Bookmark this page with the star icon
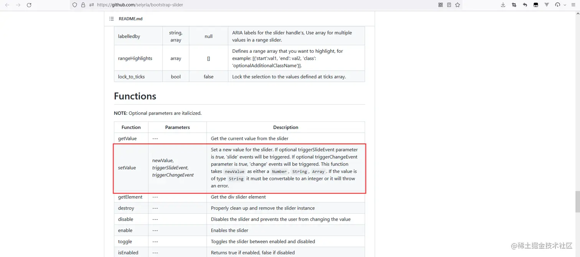 [458, 5]
